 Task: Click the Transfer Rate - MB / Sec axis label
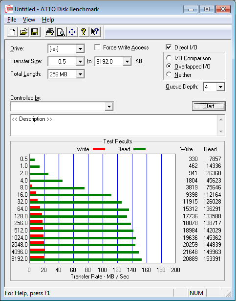click(100, 277)
